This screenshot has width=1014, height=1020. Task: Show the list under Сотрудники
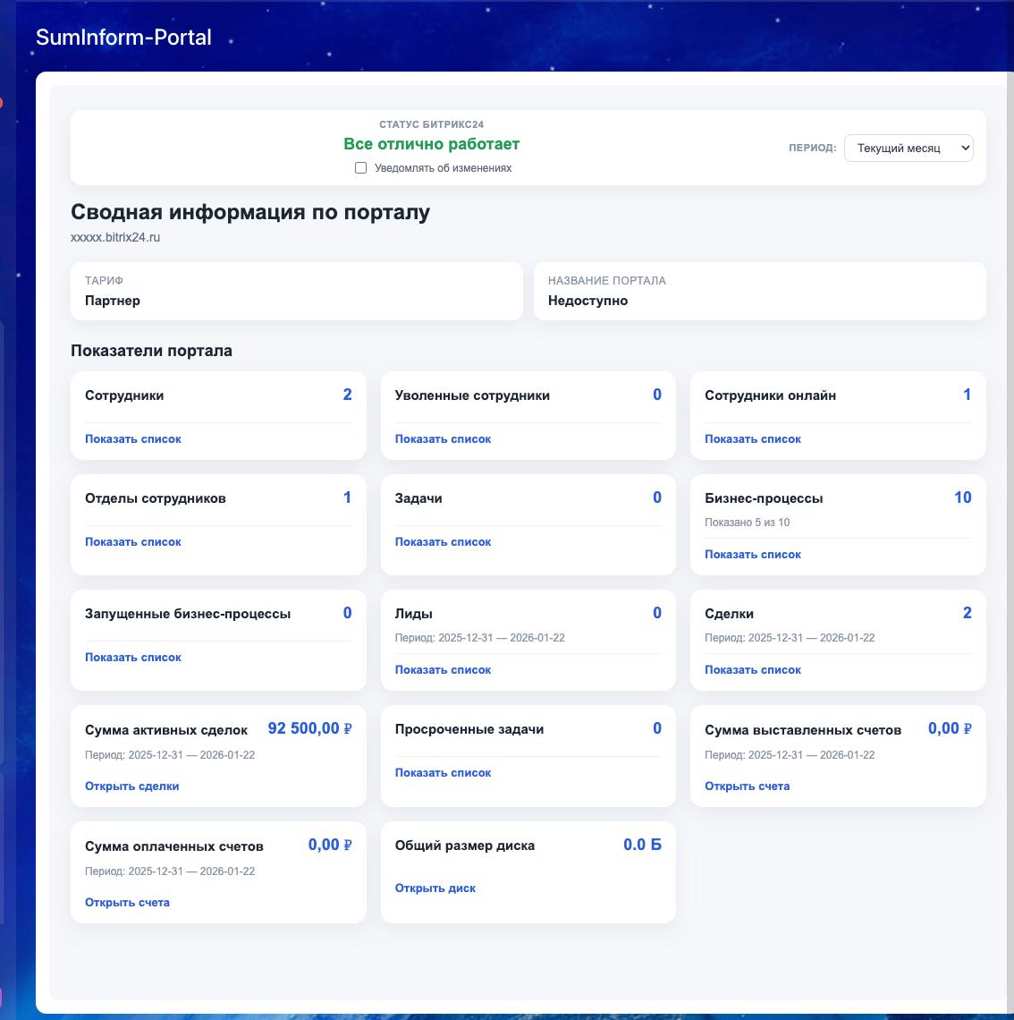[x=132, y=439]
